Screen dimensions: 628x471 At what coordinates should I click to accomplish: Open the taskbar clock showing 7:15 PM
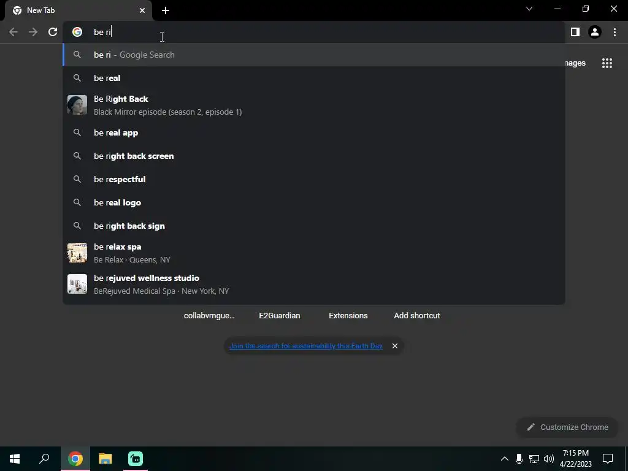click(x=575, y=459)
